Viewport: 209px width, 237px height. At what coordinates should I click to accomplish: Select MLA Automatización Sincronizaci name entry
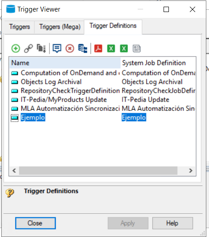tap(70, 109)
